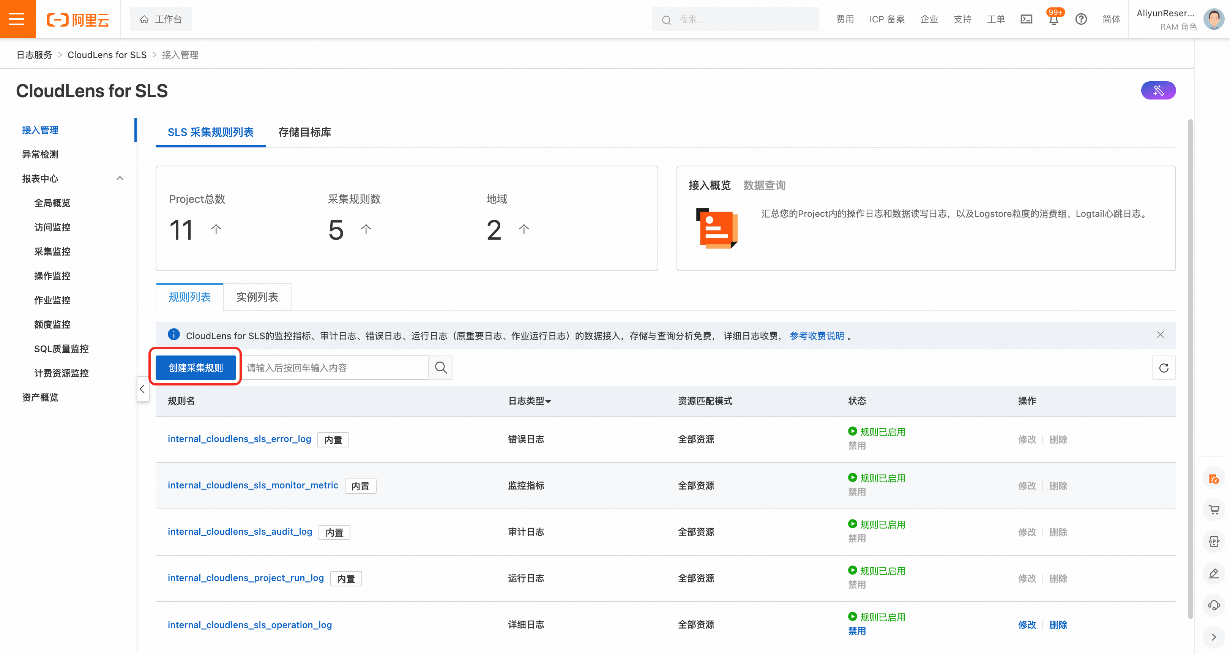Select 异常检测 in sidebar
Viewport: 1230px width, 654px height.
coord(40,154)
